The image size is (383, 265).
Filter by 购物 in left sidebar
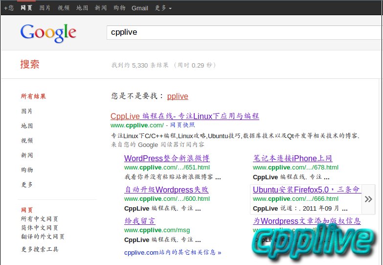(27, 170)
